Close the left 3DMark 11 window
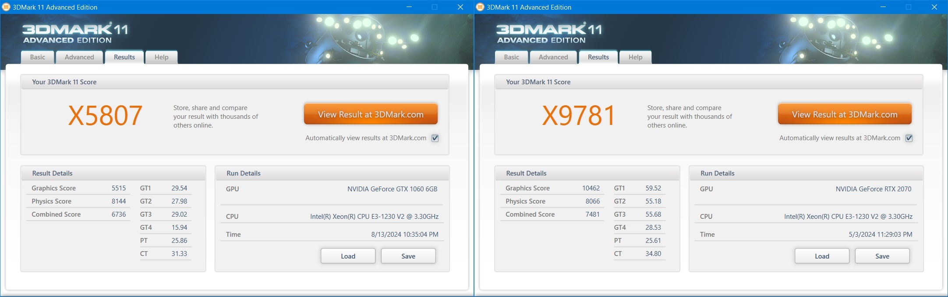The height and width of the screenshot is (297, 948). (460, 7)
